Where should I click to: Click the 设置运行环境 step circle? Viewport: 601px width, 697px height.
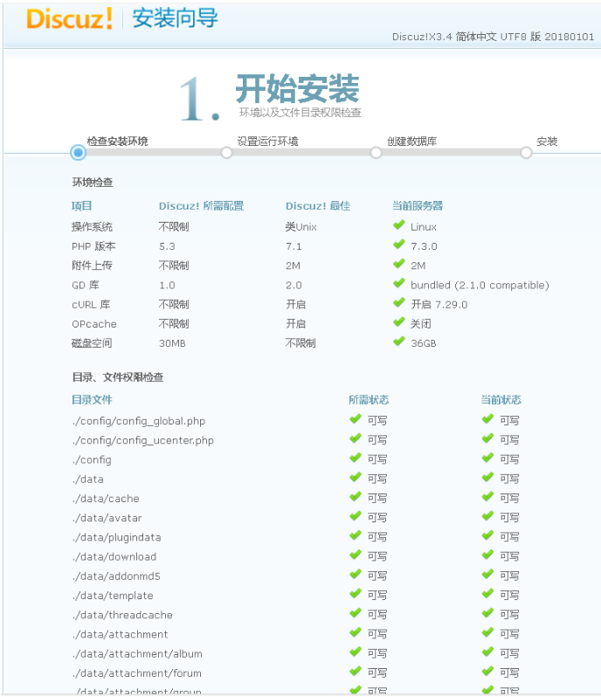226,153
